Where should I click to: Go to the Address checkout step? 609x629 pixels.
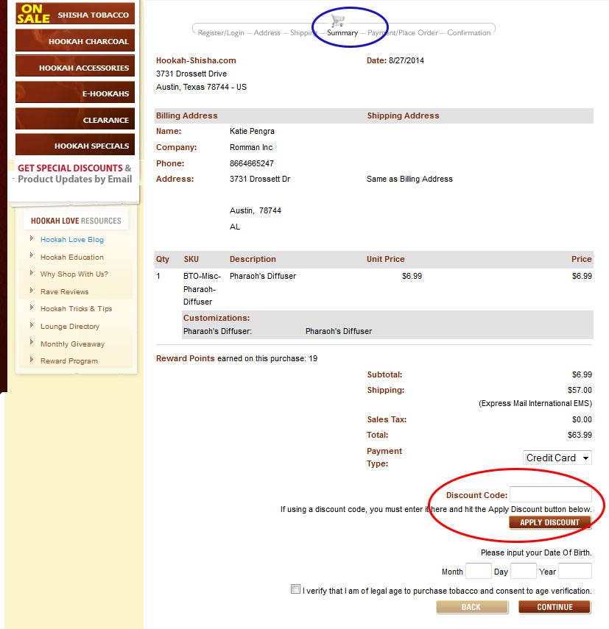pos(267,33)
